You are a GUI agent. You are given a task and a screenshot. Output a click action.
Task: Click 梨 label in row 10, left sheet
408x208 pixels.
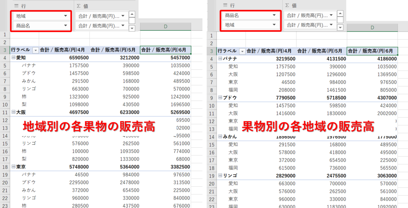coord(24,104)
